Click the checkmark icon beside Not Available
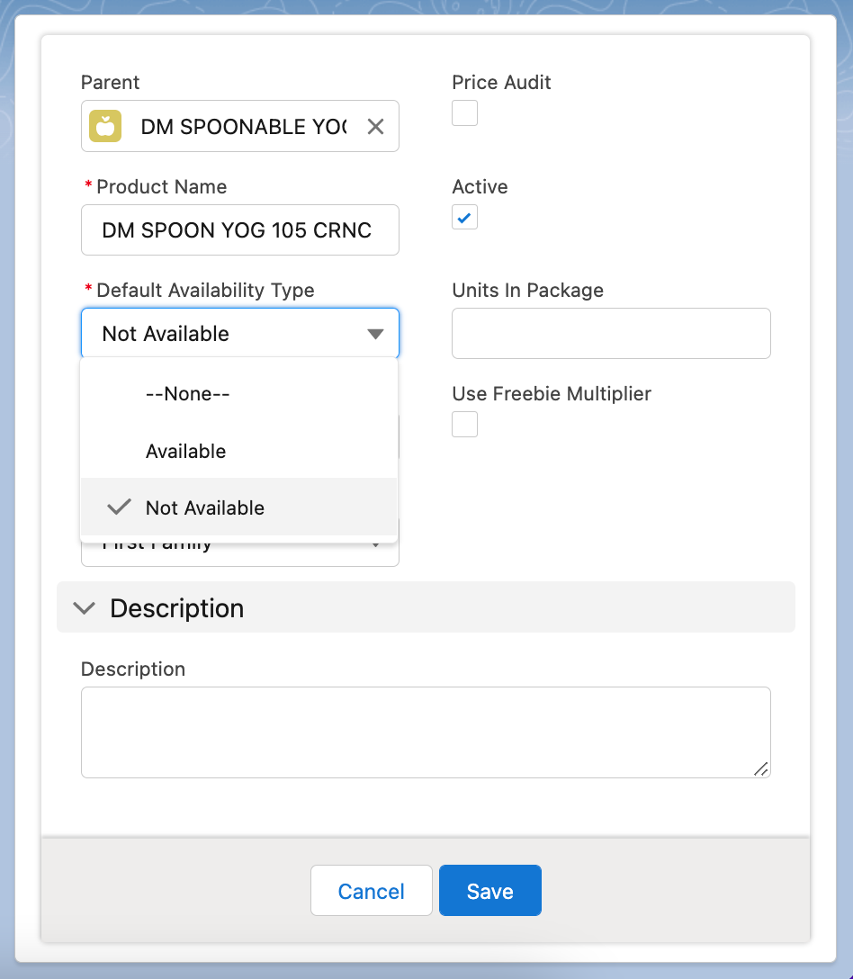 [x=119, y=507]
